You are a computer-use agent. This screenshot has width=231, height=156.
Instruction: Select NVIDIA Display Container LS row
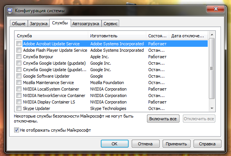tap(111, 102)
